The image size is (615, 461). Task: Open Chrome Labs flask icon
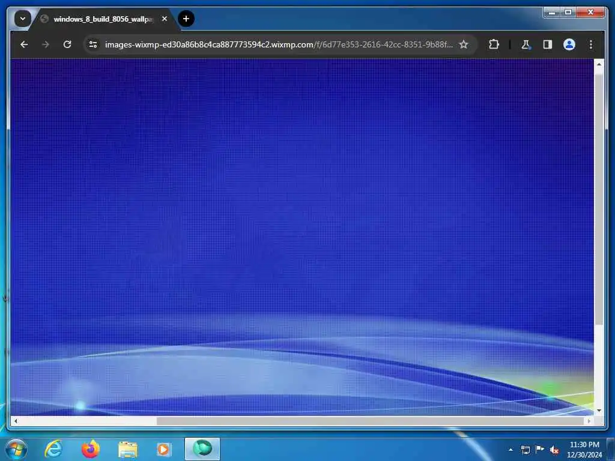pos(526,44)
